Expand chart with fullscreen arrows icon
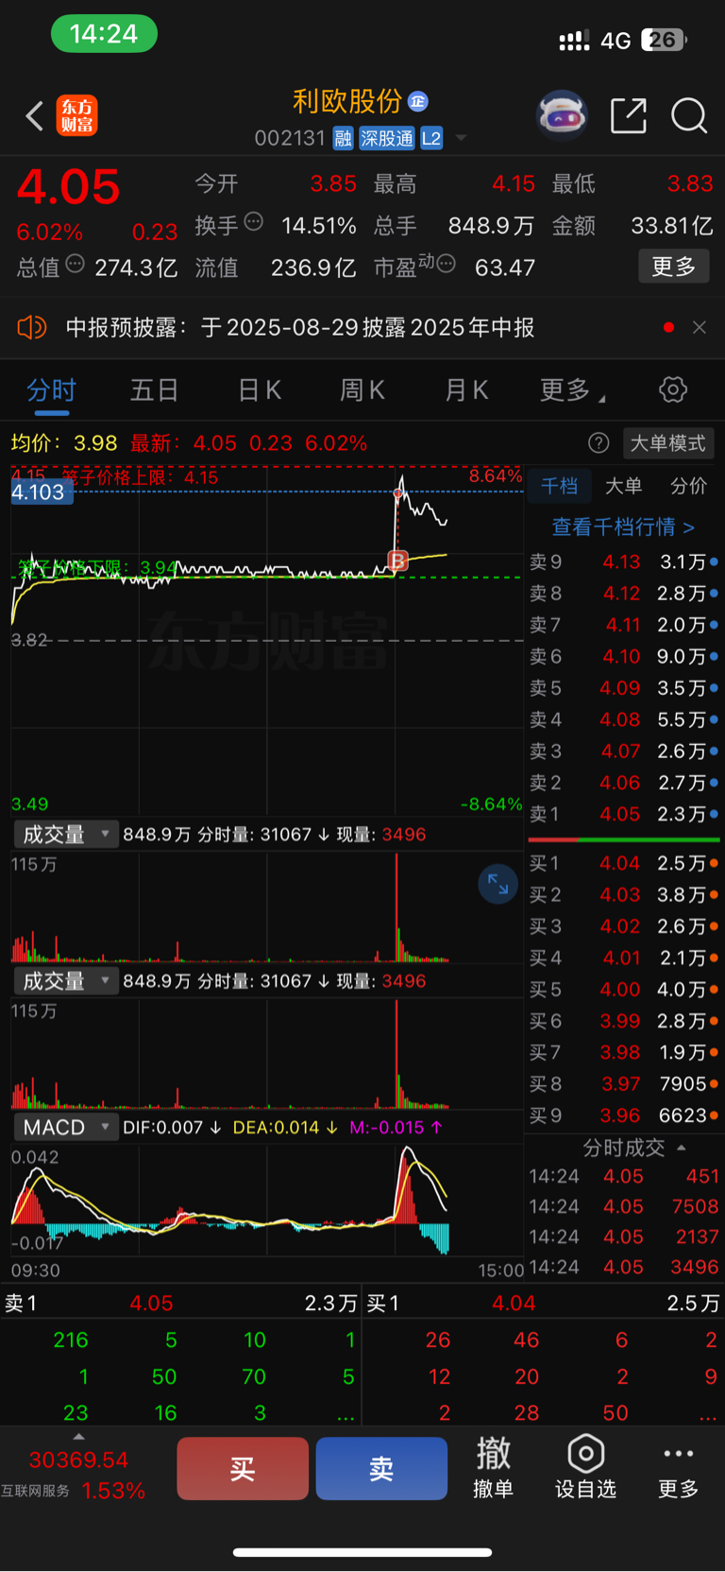 [x=497, y=884]
